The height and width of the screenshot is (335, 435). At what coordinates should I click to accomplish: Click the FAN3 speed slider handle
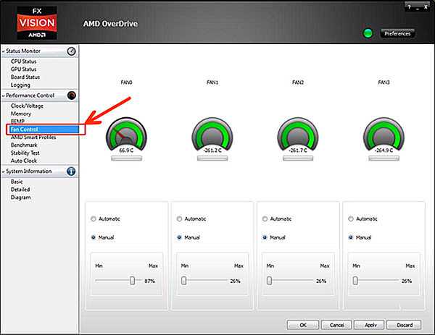click(355, 281)
